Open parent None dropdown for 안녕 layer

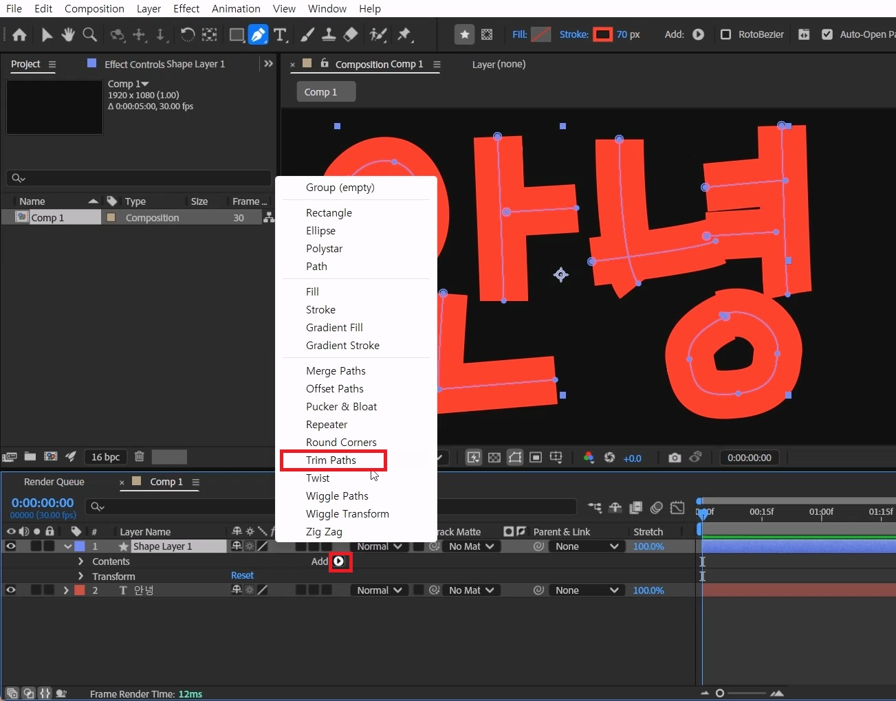coord(587,590)
